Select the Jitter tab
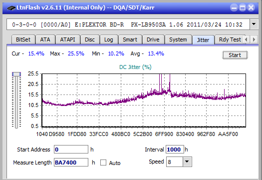This screenshot has width=262, height=180. [x=203, y=40]
